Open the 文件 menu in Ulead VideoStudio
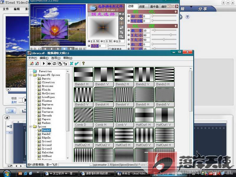This screenshot has height=177, width=236. (x=6, y=9)
